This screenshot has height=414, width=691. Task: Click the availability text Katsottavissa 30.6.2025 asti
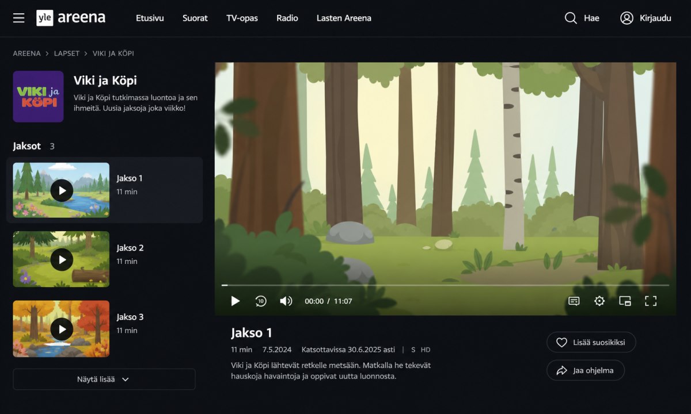(x=348, y=350)
